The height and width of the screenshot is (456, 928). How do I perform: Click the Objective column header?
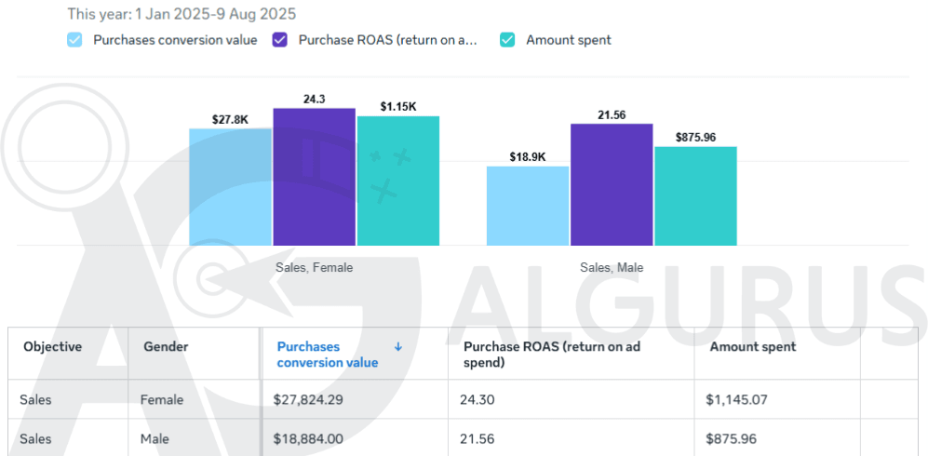click(53, 347)
